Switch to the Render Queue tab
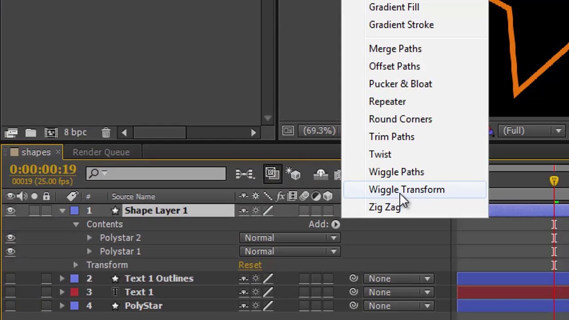The width and height of the screenshot is (569, 320). point(101,152)
